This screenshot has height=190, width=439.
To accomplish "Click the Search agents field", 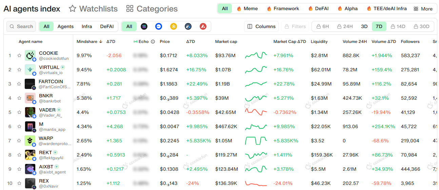I will click(22, 26).
